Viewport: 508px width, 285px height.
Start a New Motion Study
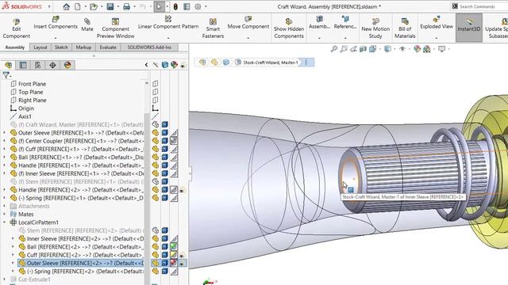[x=375, y=28]
